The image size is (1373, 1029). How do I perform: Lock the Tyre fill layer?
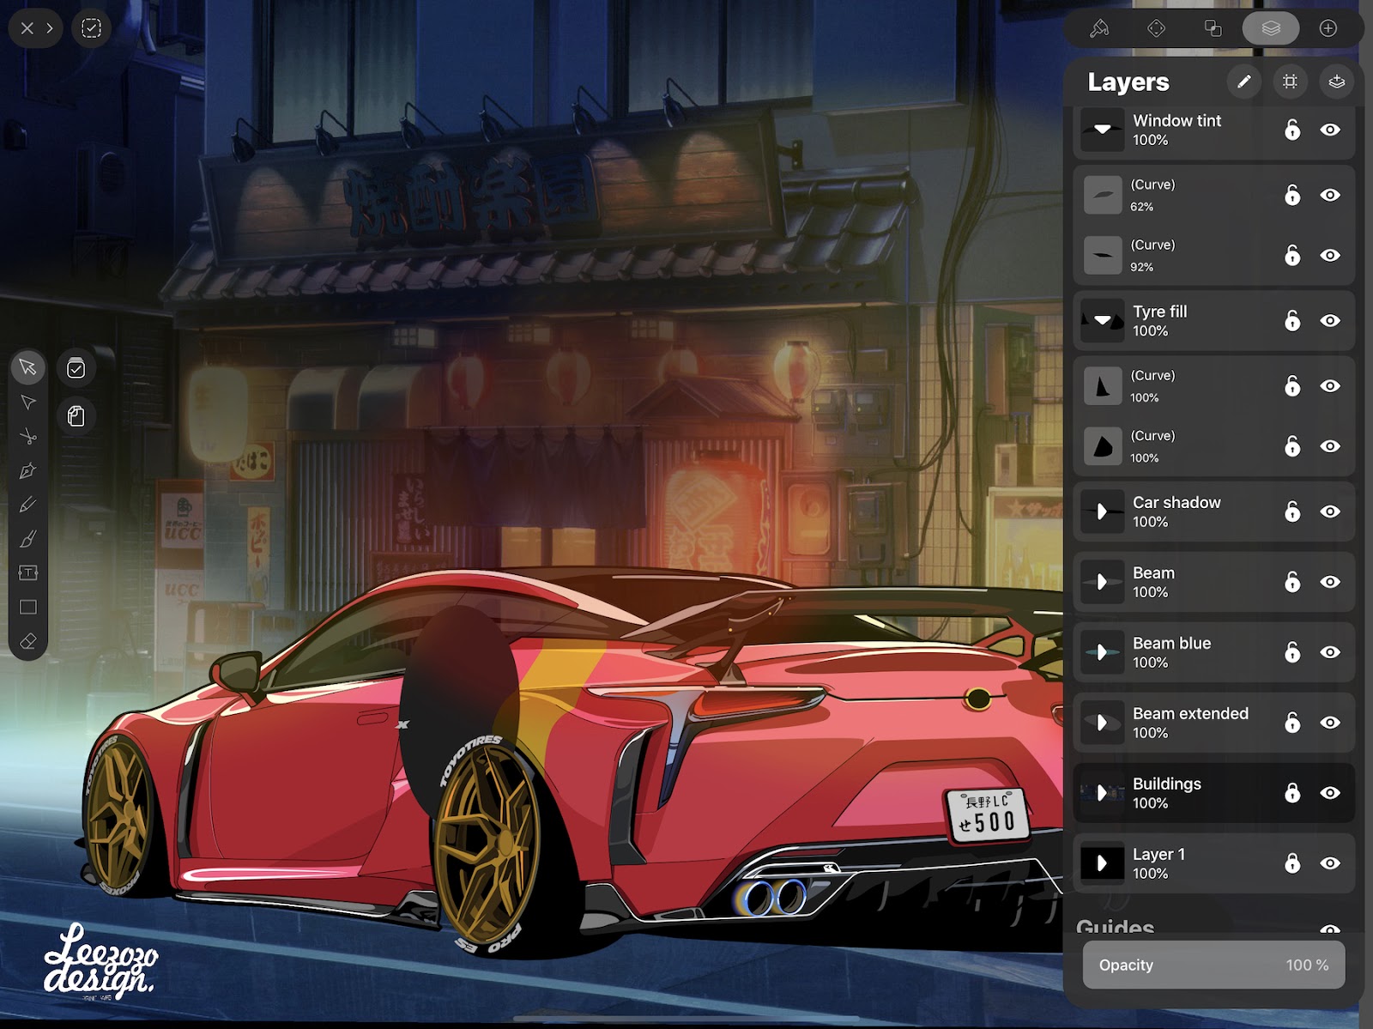pos(1292,320)
